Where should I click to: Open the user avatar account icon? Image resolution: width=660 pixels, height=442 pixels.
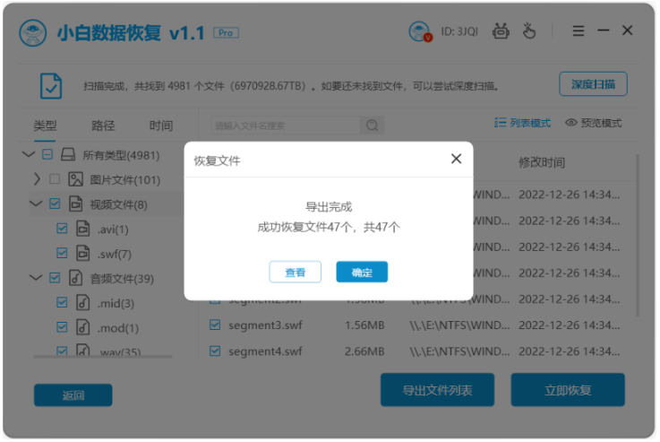[420, 31]
